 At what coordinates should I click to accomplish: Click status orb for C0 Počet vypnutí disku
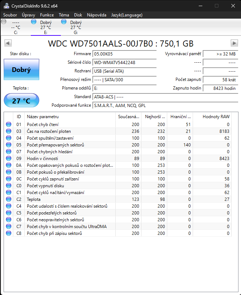tap(9, 185)
